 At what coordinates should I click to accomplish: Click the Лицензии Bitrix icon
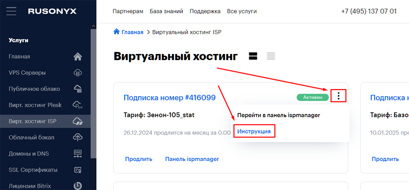pyautogui.click(x=78, y=186)
